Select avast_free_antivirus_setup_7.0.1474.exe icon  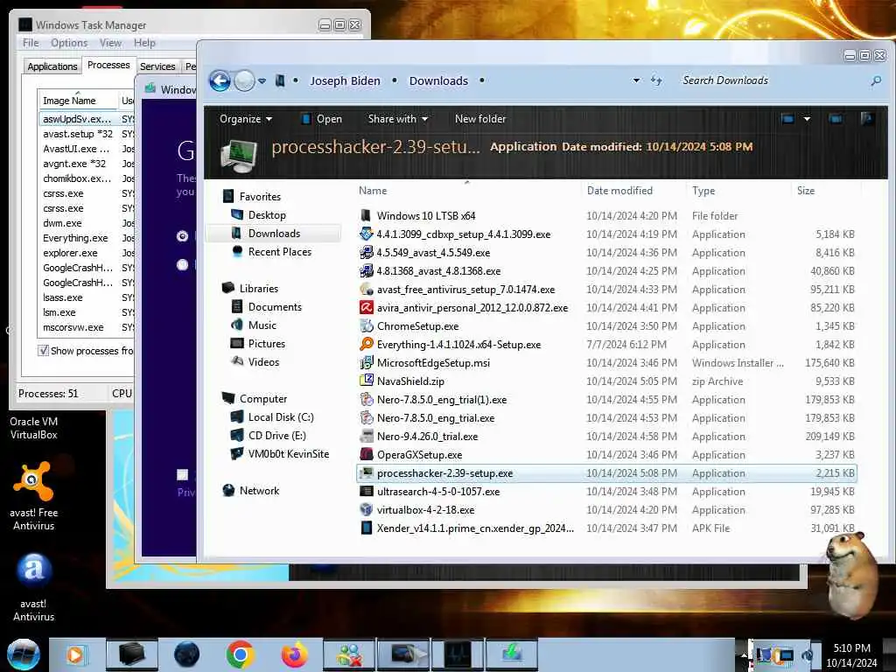click(x=366, y=289)
